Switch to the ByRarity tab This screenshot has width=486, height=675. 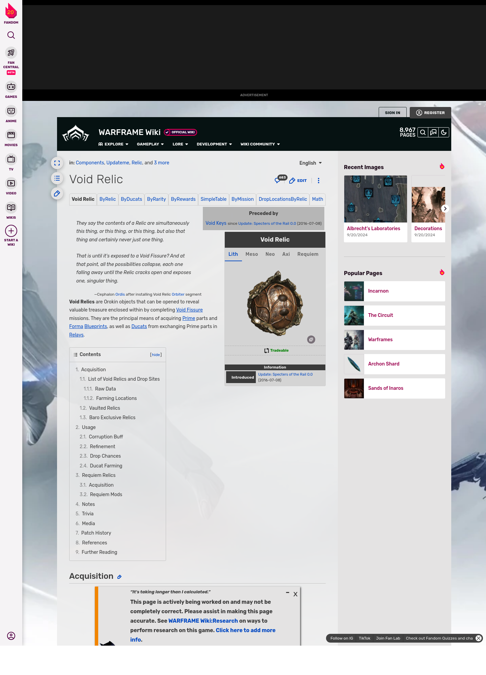tap(157, 199)
